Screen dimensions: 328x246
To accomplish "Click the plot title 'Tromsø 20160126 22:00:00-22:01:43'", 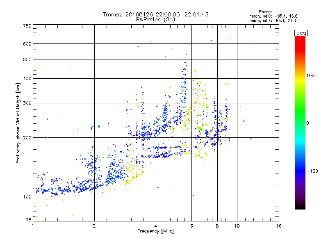I will [155, 14].
